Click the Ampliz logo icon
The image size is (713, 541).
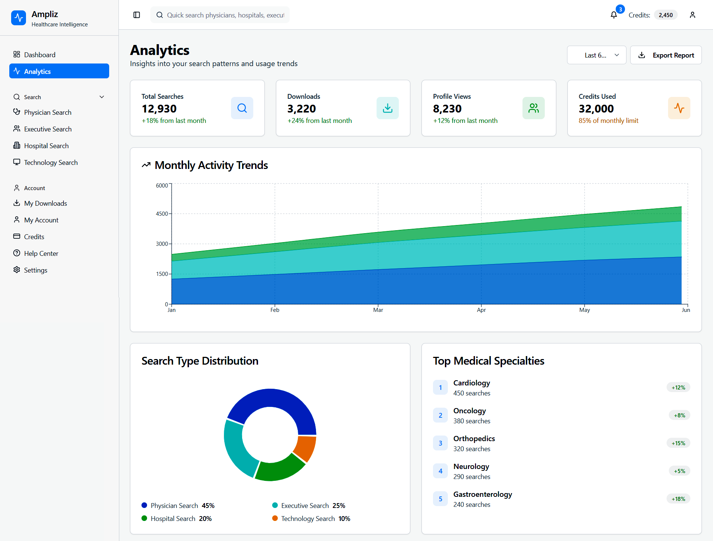(x=19, y=18)
